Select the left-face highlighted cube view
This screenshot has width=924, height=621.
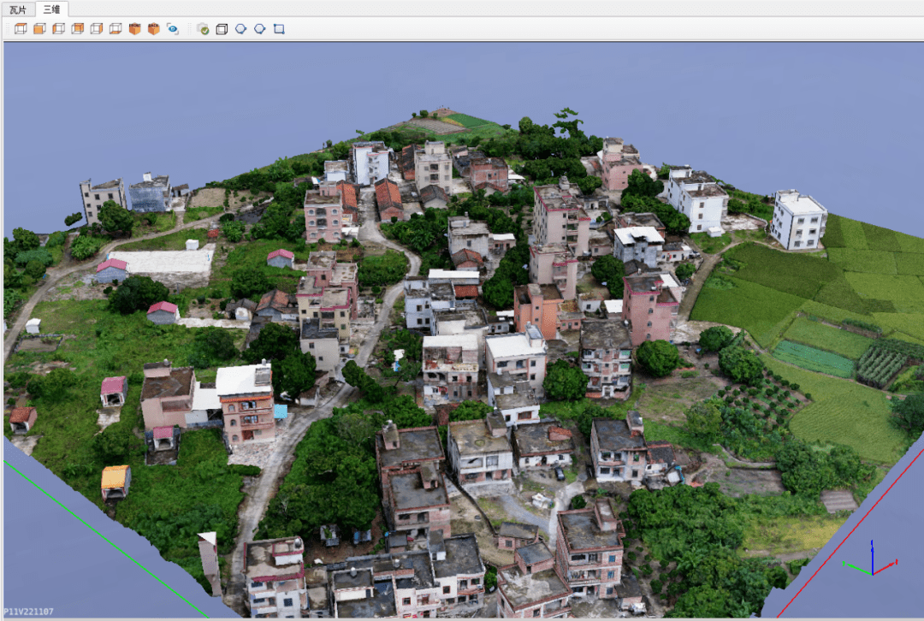tap(58, 29)
